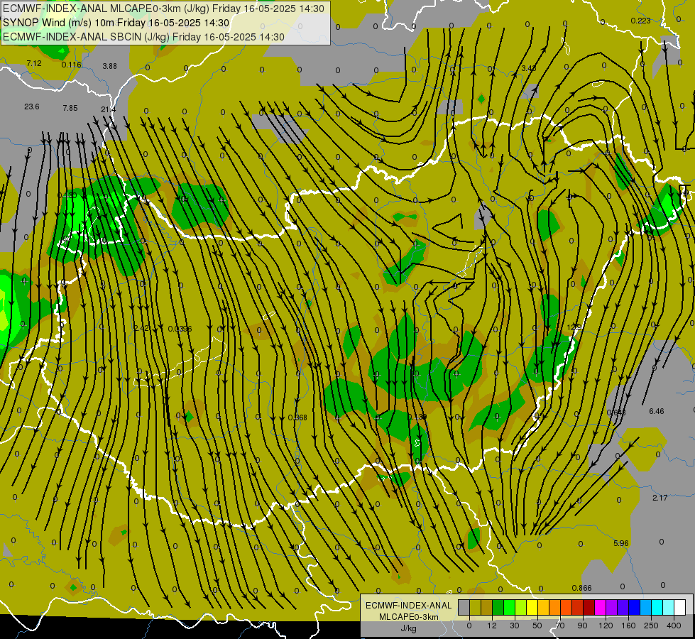This screenshot has height=639, width=695.
Task: Click the map value 0.368
Action: 297,417
